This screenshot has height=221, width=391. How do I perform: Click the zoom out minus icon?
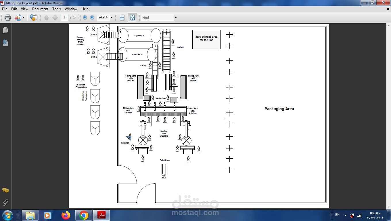84,17
